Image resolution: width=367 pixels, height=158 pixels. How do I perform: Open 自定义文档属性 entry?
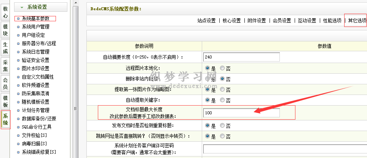point(38,77)
